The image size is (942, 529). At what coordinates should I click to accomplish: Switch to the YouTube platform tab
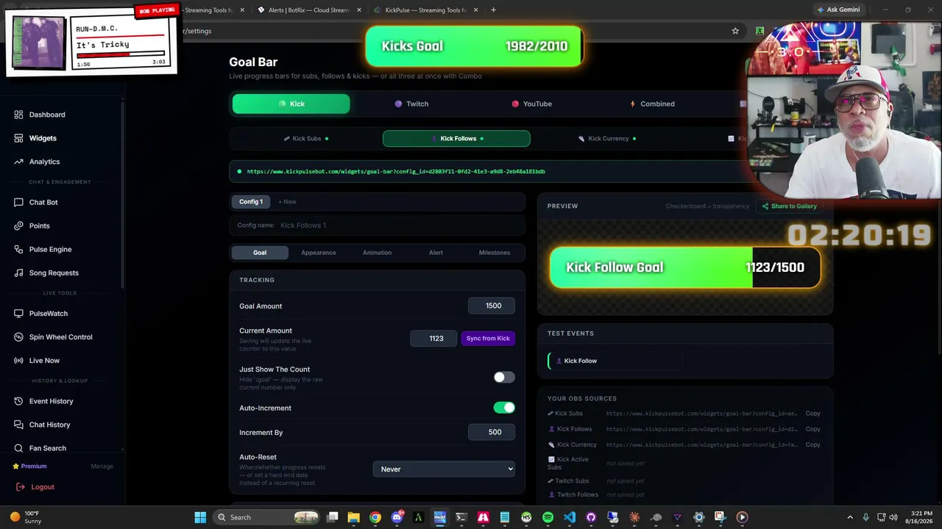531,104
